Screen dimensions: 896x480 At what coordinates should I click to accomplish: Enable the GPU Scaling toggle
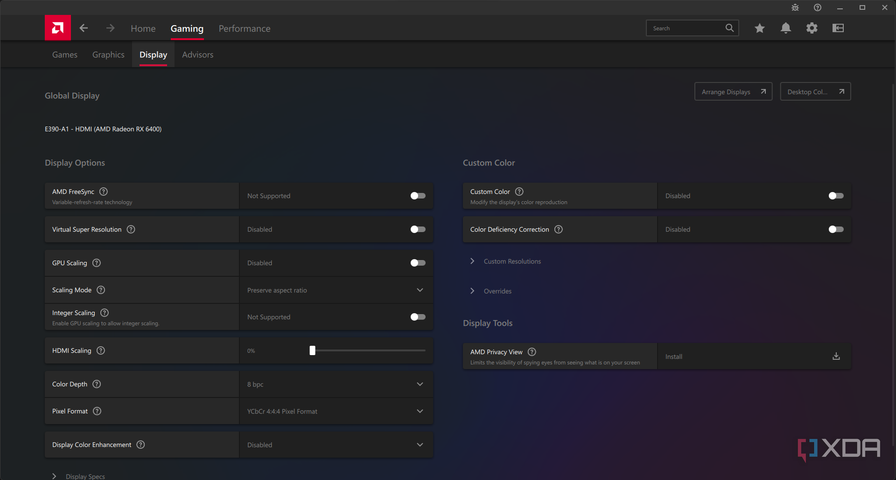418,263
